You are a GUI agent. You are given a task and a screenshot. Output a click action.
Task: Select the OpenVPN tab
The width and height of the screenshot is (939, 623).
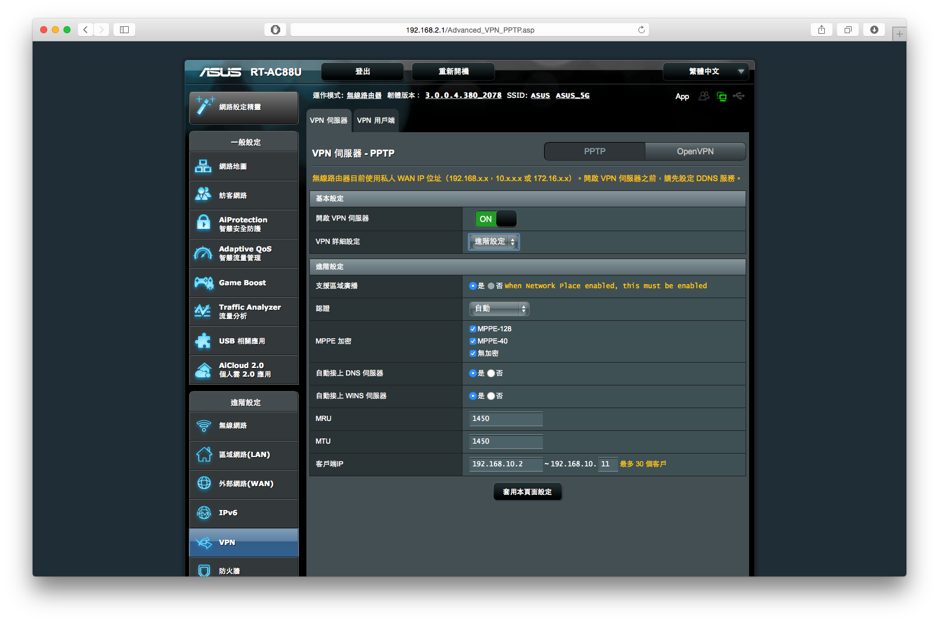695,151
